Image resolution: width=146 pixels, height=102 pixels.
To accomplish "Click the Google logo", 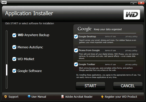I will click(x=85, y=29).
